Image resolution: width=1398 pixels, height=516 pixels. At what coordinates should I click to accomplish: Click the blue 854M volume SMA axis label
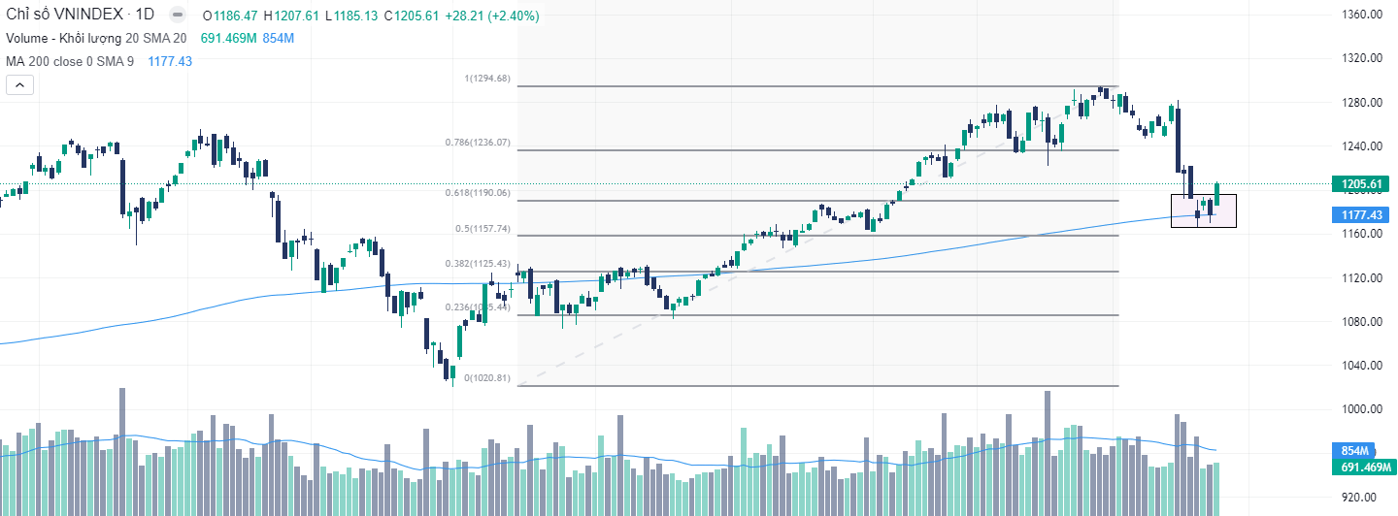(1355, 451)
